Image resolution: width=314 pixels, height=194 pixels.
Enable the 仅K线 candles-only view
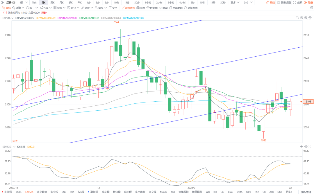coord(81,192)
